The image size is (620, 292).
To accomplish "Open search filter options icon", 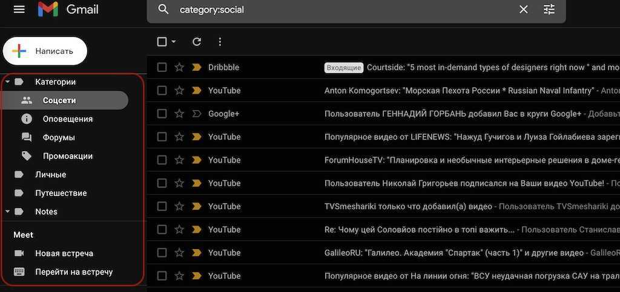I will click(549, 10).
